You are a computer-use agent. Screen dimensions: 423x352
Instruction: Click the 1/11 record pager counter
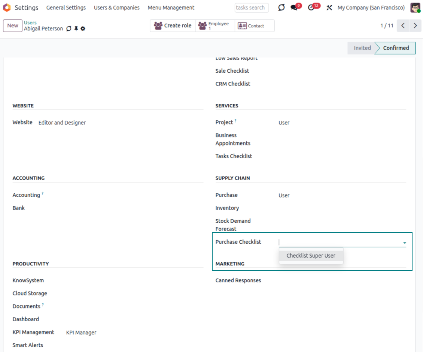(387, 25)
